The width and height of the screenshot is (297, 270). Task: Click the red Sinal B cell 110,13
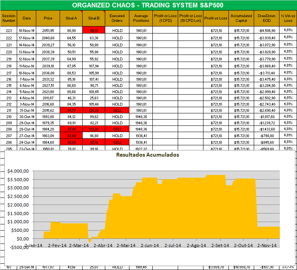(x=94, y=30)
